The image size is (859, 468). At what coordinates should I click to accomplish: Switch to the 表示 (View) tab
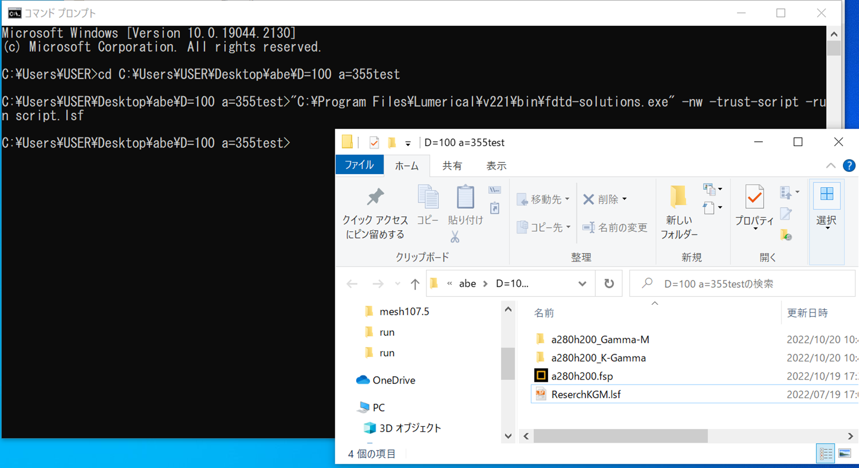(x=496, y=166)
